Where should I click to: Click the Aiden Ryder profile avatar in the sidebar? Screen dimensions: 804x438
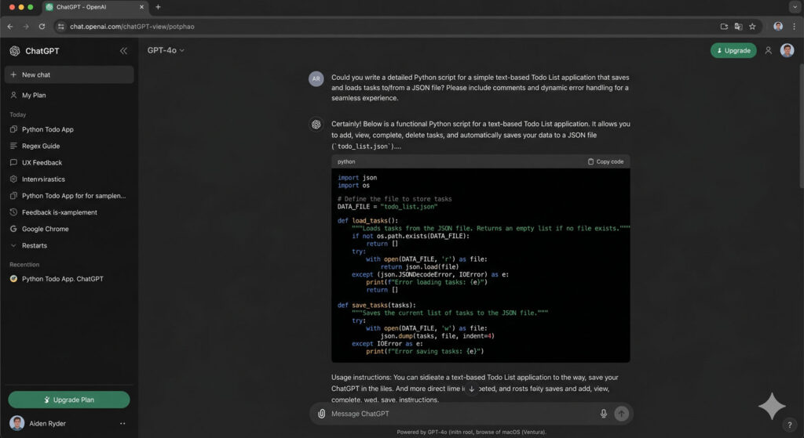pos(17,423)
